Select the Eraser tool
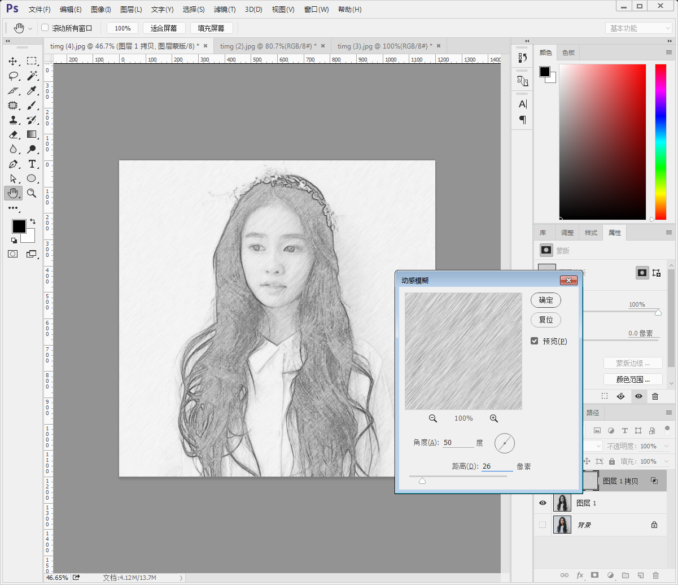This screenshot has width=678, height=585. pos(13,134)
